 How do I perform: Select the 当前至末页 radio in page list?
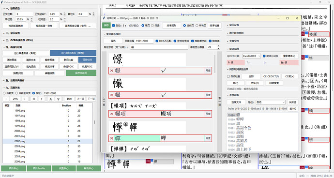click(x=16, y=93)
